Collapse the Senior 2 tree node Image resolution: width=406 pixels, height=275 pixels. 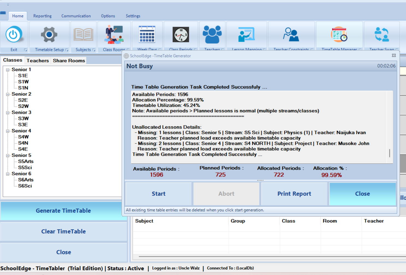[8, 94]
